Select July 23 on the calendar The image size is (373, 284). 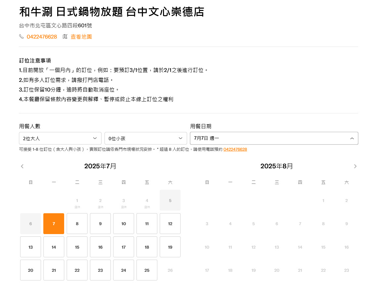[x=100, y=270]
